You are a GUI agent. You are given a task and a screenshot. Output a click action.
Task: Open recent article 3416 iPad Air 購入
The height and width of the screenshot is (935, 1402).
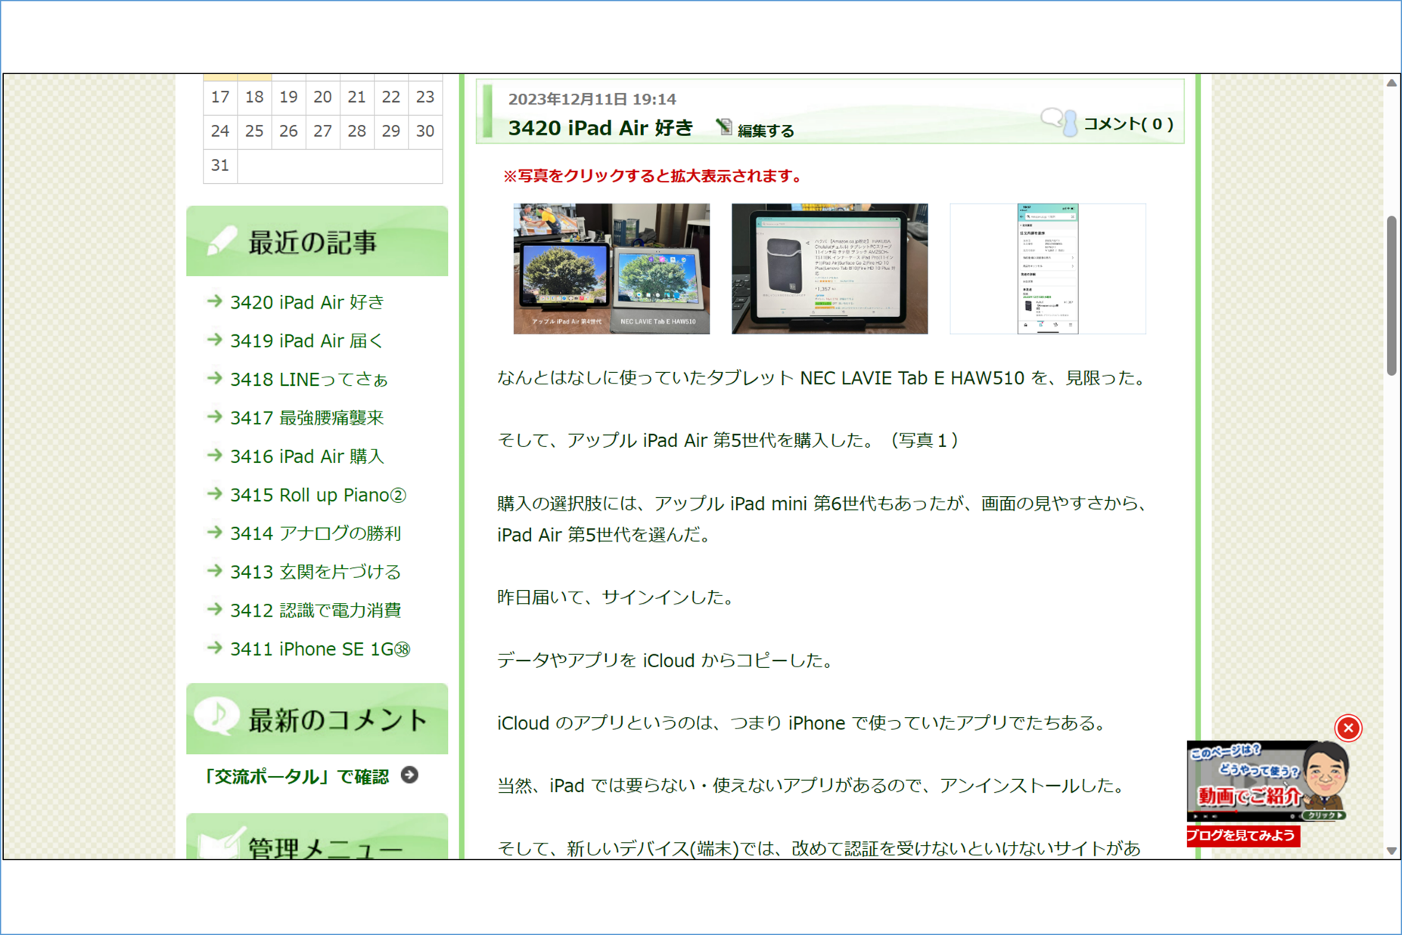click(307, 456)
